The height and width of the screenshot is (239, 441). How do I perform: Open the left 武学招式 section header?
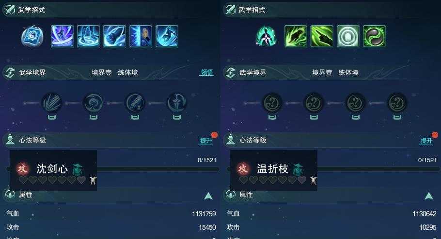coord(110,10)
